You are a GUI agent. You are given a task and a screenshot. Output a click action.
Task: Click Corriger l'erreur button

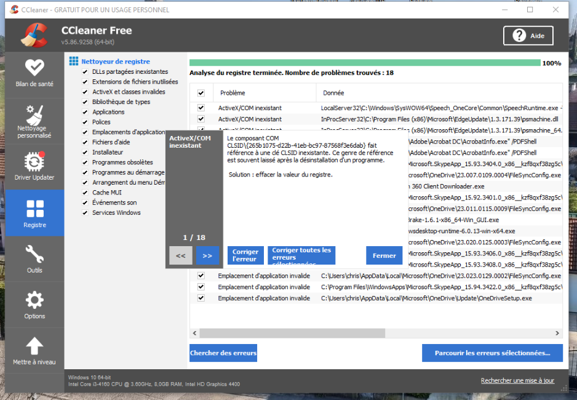pyautogui.click(x=245, y=255)
